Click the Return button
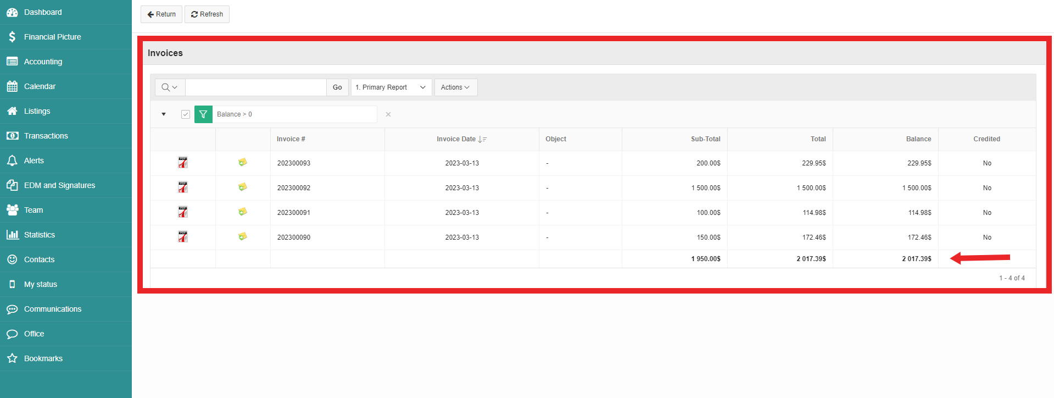This screenshot has width=1054, height=398. pyautogui.click(x=161, y=14)
